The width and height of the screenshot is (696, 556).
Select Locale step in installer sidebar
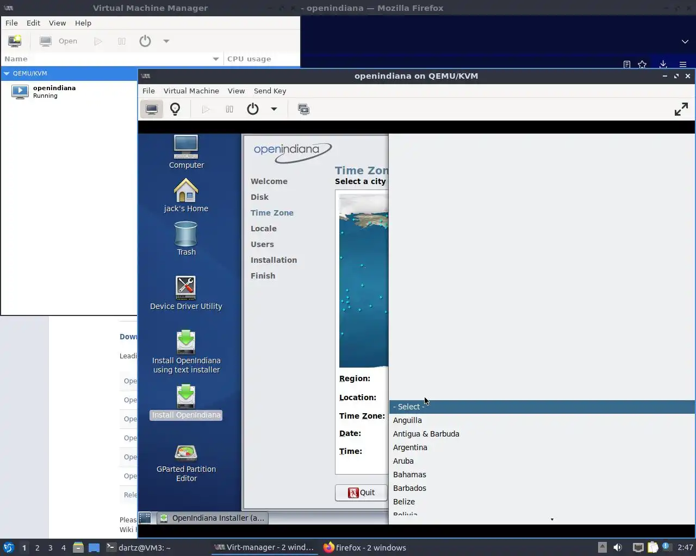click(x=264, y=229)
